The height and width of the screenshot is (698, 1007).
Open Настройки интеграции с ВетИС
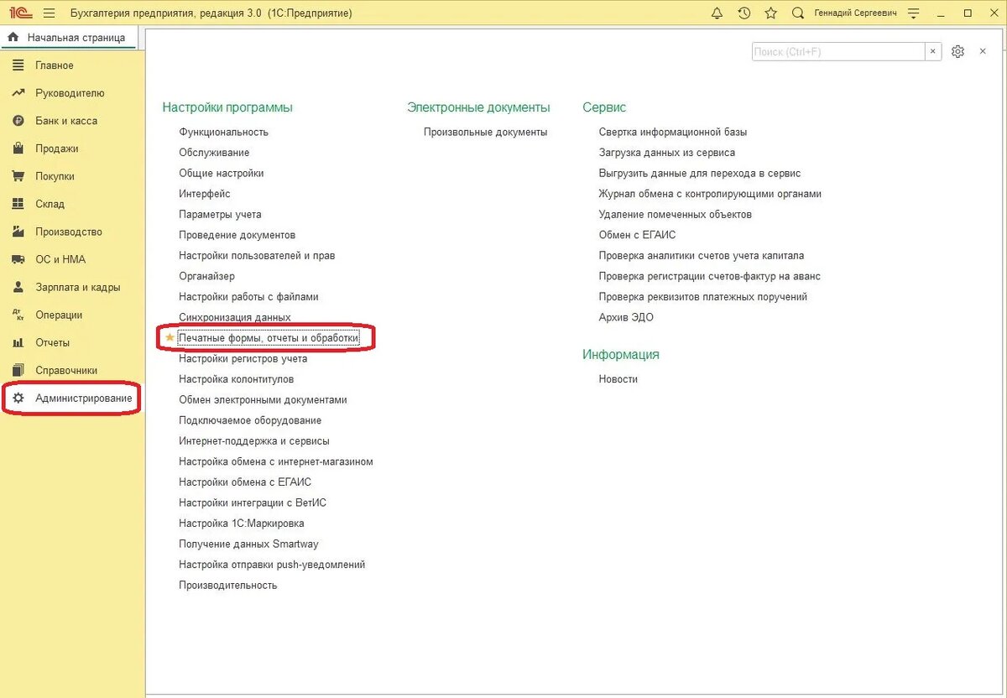coord(253,503)
